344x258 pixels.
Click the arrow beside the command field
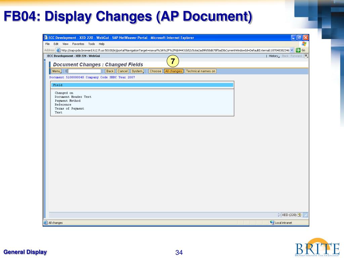tap(66, 71)
